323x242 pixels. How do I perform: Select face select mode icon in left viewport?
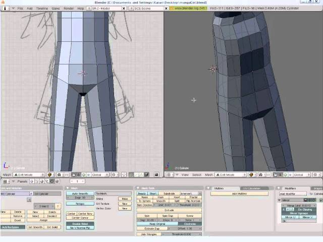click(141, 175)
